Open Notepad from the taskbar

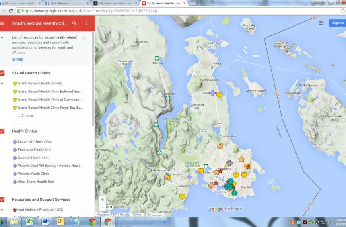pyautogui.click(x=77, y=222)
